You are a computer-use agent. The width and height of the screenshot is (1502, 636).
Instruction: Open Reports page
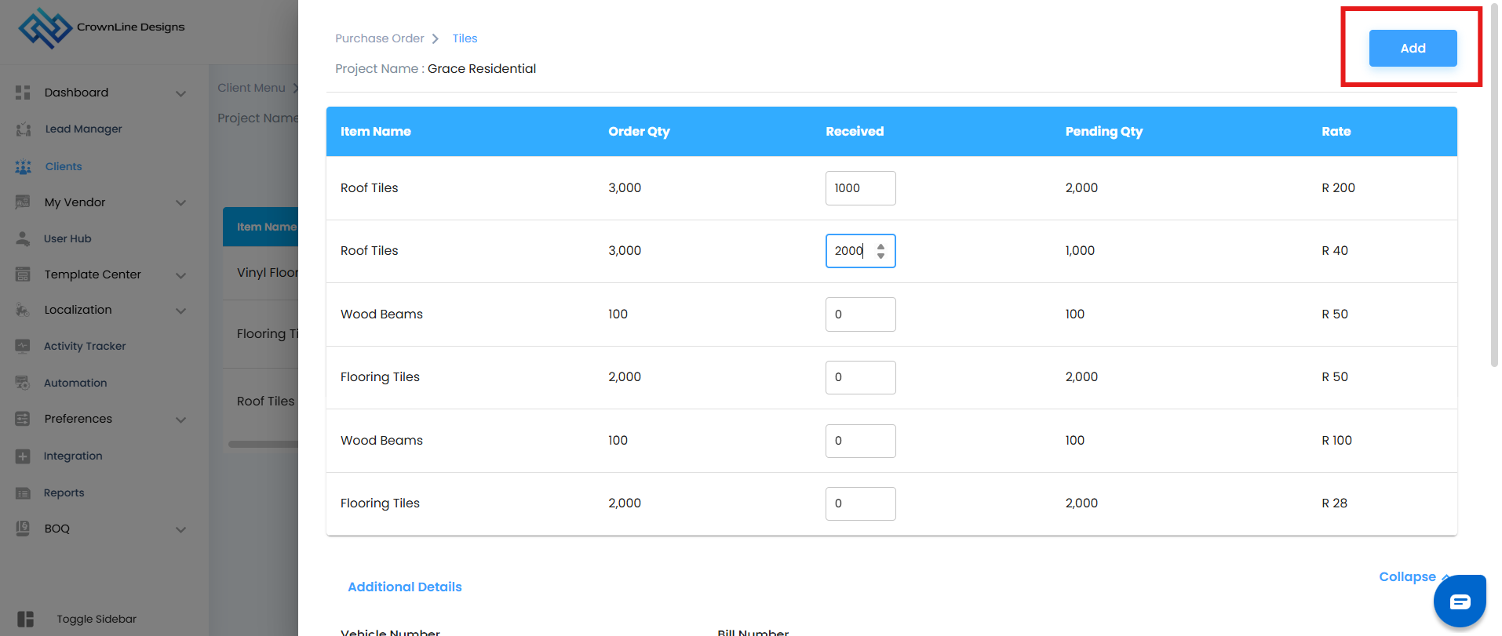pos(64,493)
